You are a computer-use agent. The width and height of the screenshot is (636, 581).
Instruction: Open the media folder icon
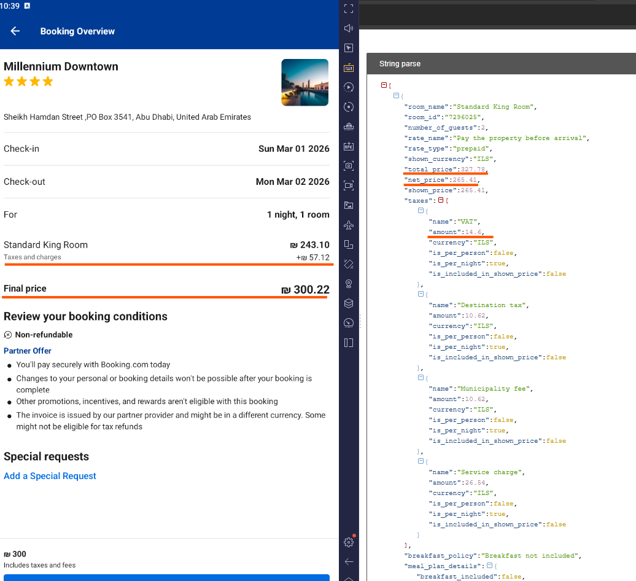(349, 205)
